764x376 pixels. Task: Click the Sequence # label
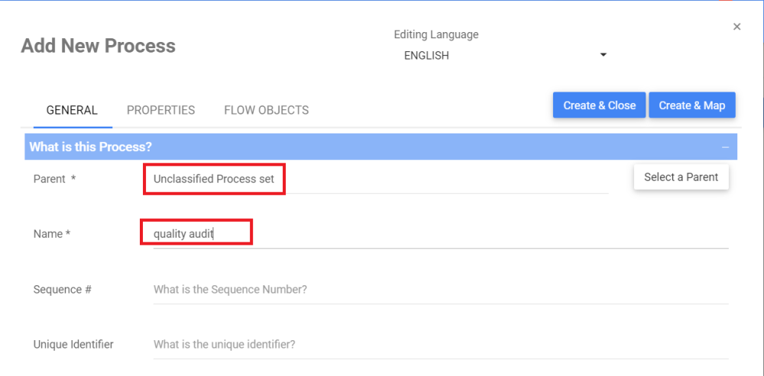tap(63, 290)
